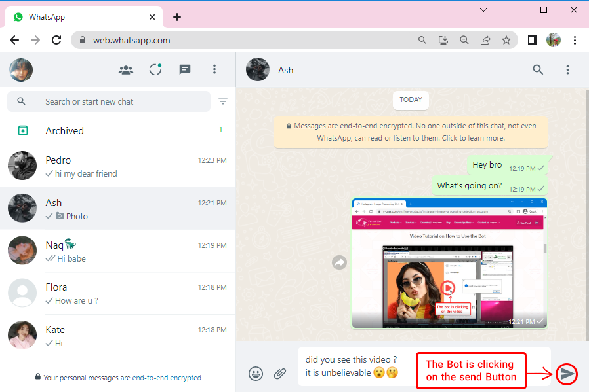Open the browser zoom-out indicator icon
The width and height of the screenshot is (589, 392).
click(x=464, y=40)
